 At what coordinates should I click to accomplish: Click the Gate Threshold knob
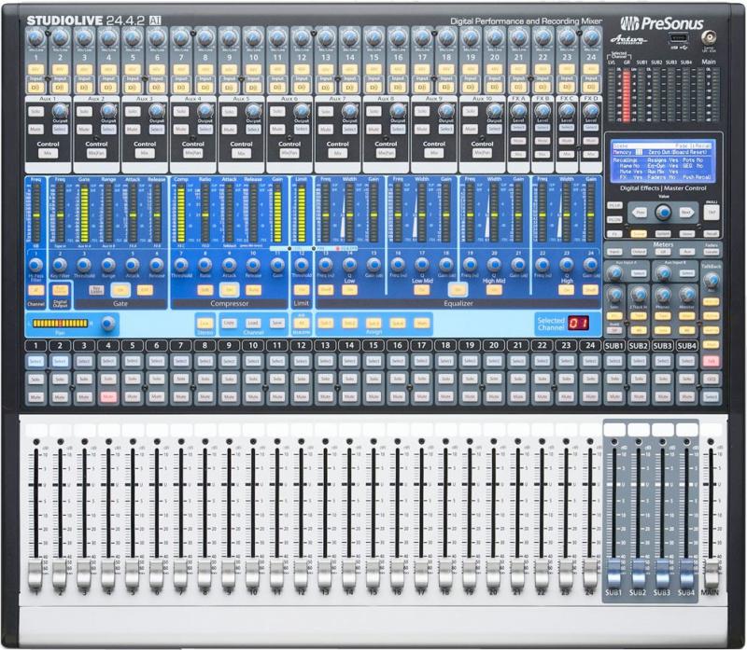click(x=84, y=265)
